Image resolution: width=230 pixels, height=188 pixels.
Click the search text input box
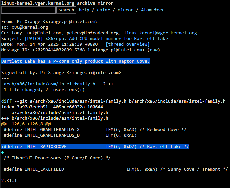click(x=29, y=10)
